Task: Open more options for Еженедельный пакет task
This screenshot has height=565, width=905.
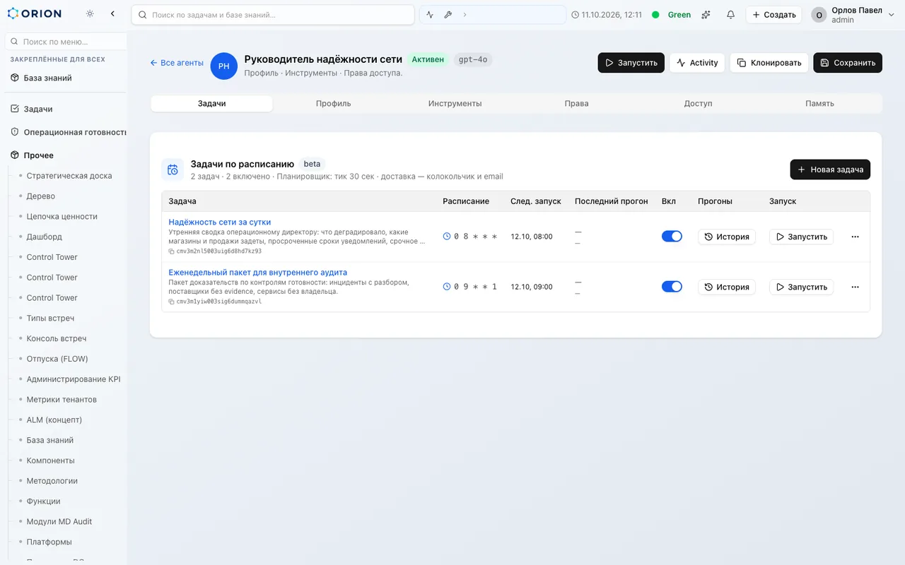Action: (855, 287)
